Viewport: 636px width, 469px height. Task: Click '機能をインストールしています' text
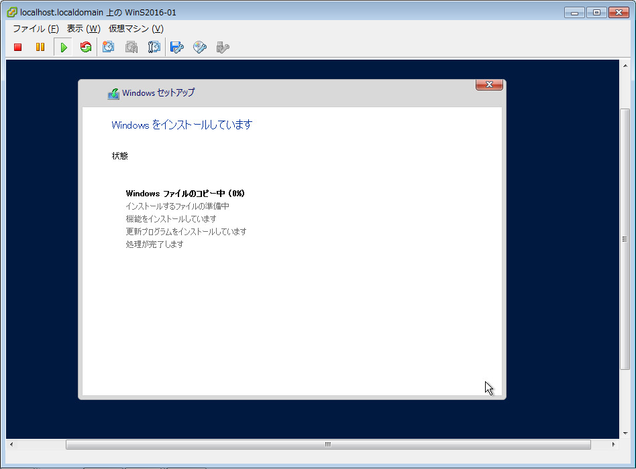pyautogui.click(x=171, y=218)
